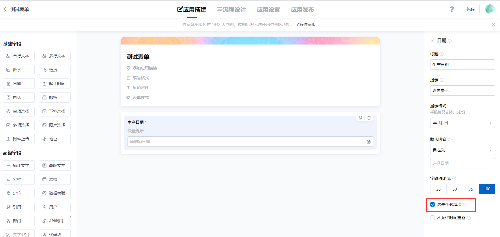Click the help icon beside 字段占比

click(x=454, y=178)
